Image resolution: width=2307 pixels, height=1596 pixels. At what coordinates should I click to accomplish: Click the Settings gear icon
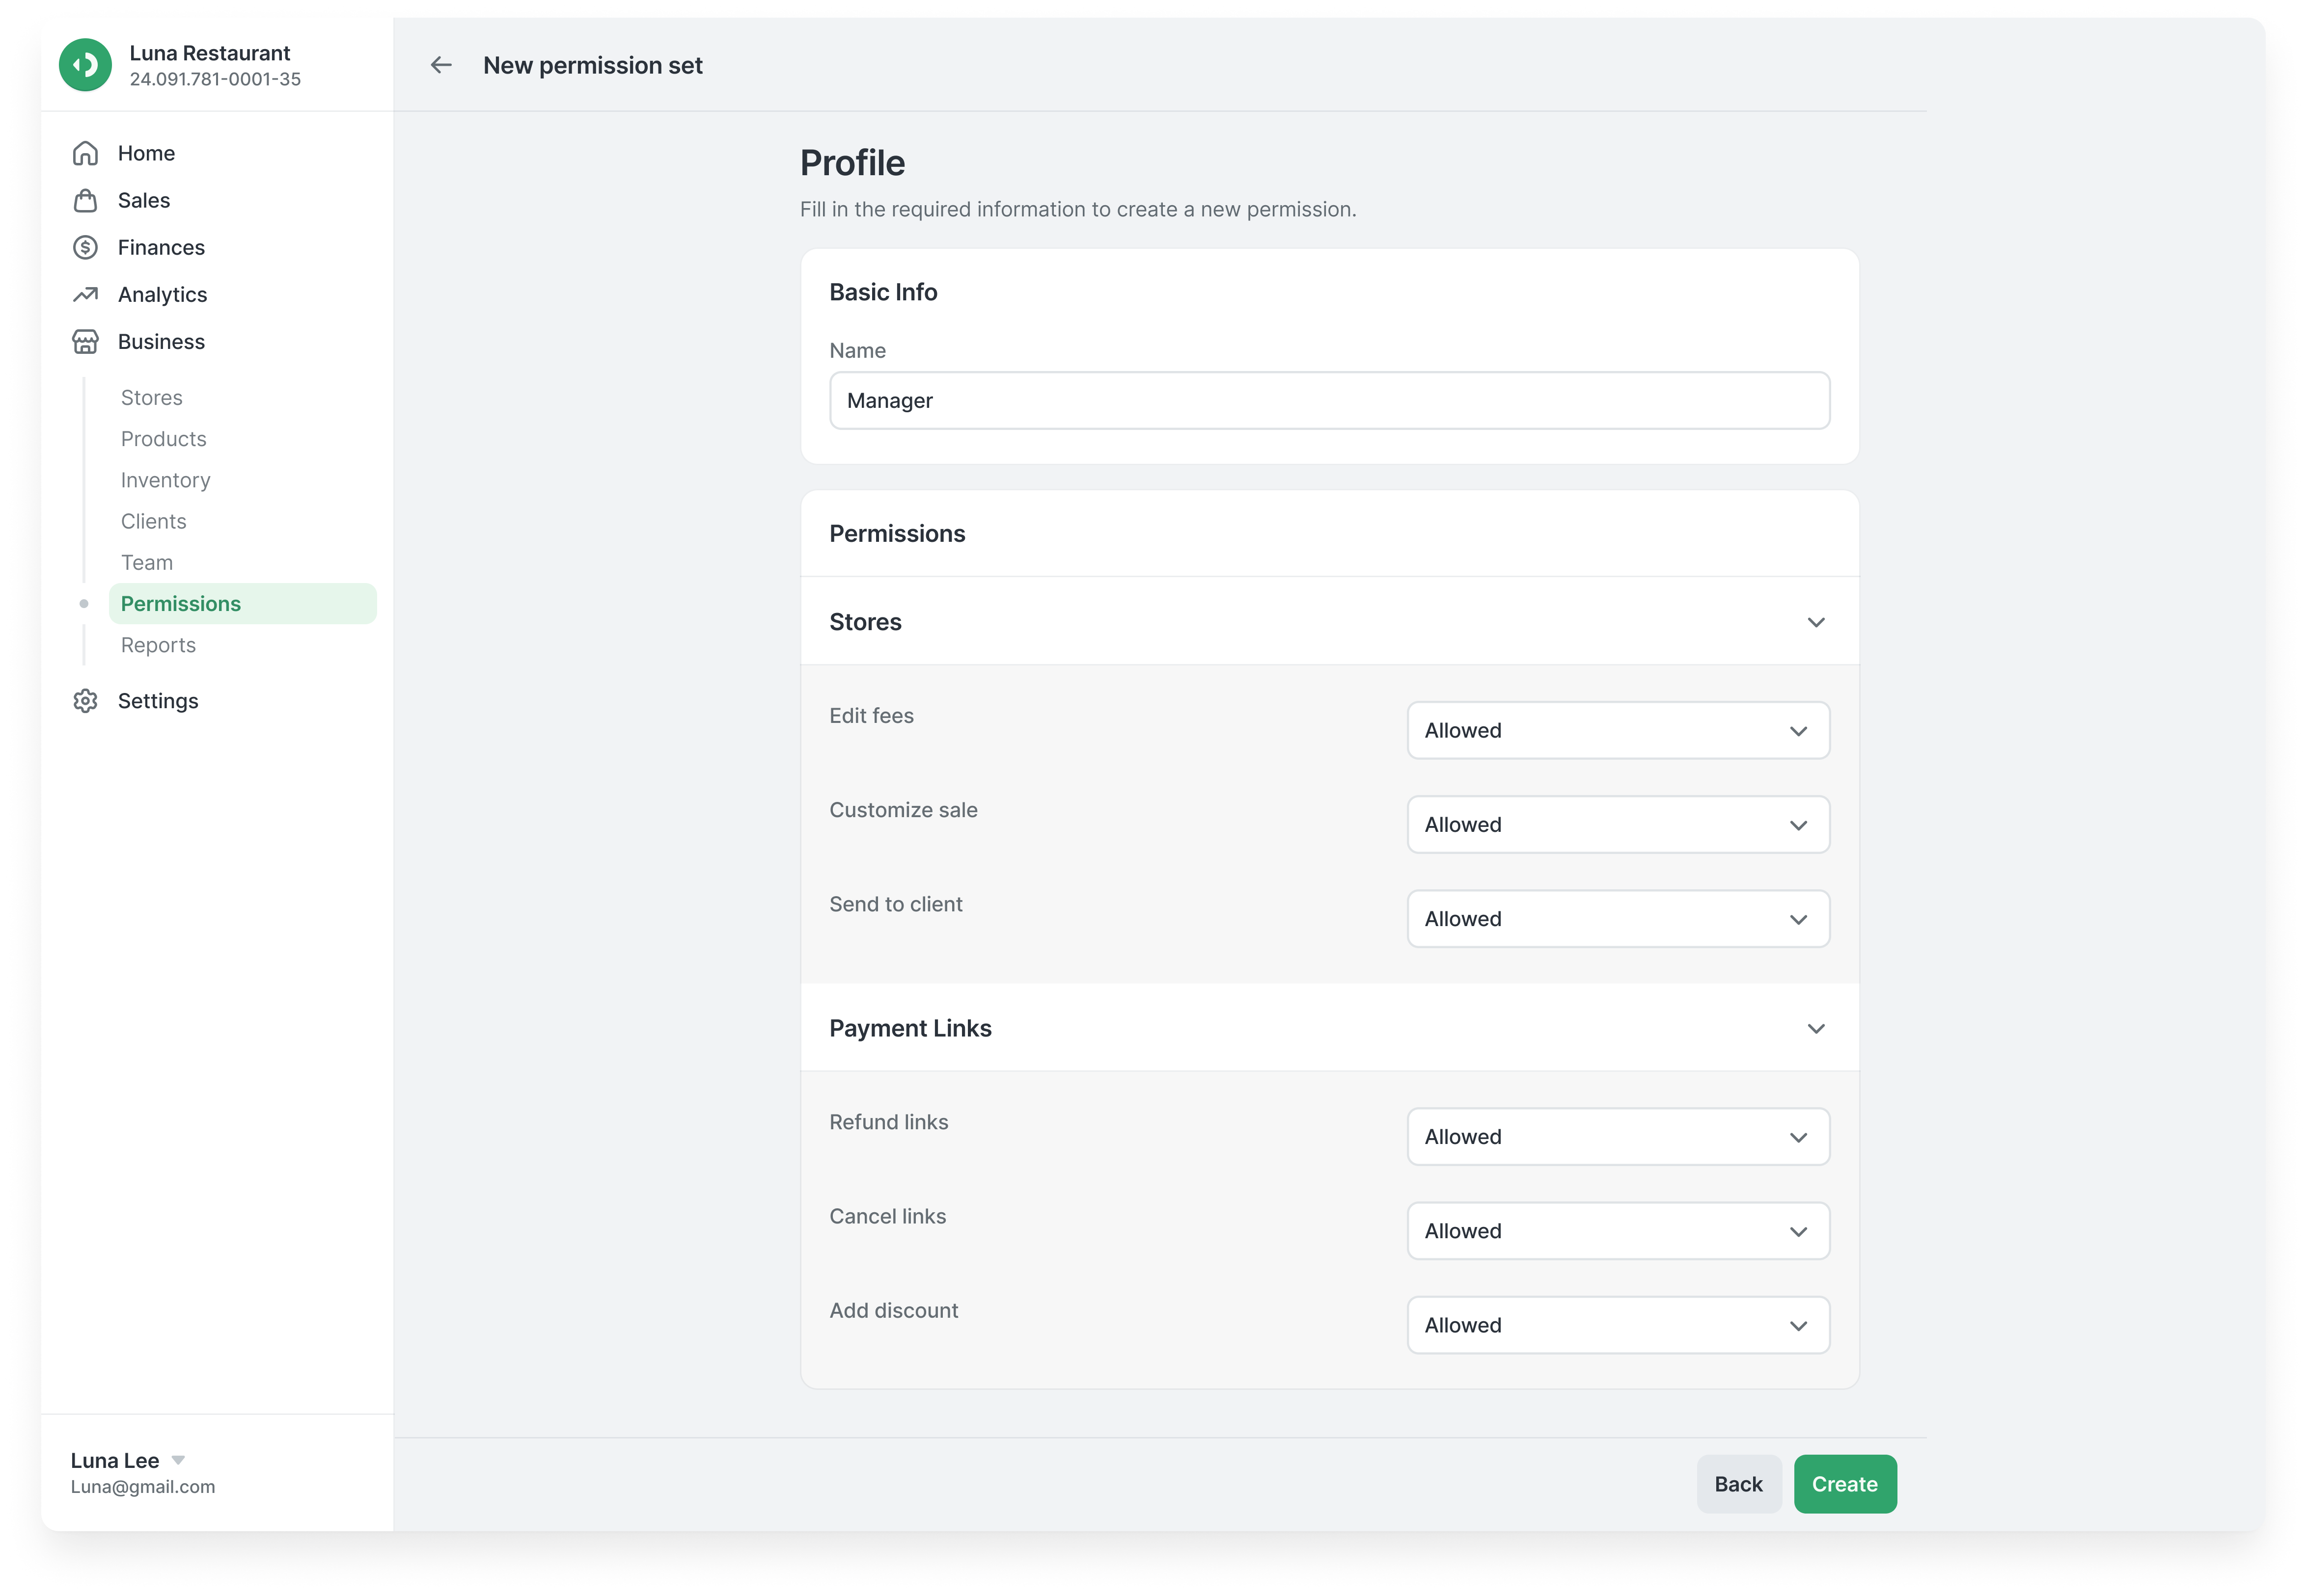(x=86, y=701)
